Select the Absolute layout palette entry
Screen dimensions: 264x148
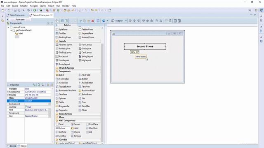pyautogui.click(x=64, y=45)
